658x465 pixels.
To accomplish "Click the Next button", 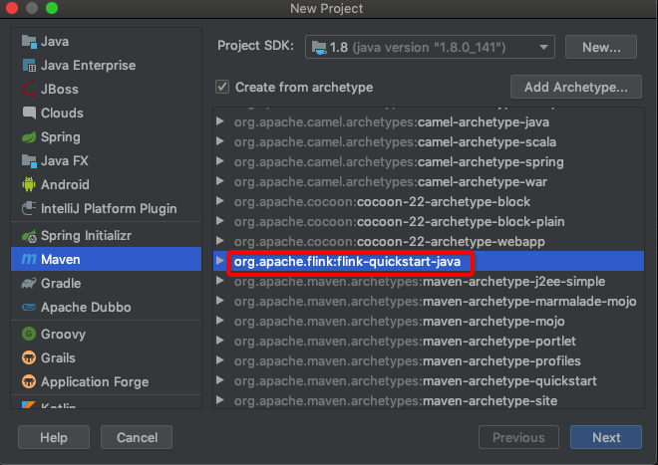I will click(x=606, y=437).
